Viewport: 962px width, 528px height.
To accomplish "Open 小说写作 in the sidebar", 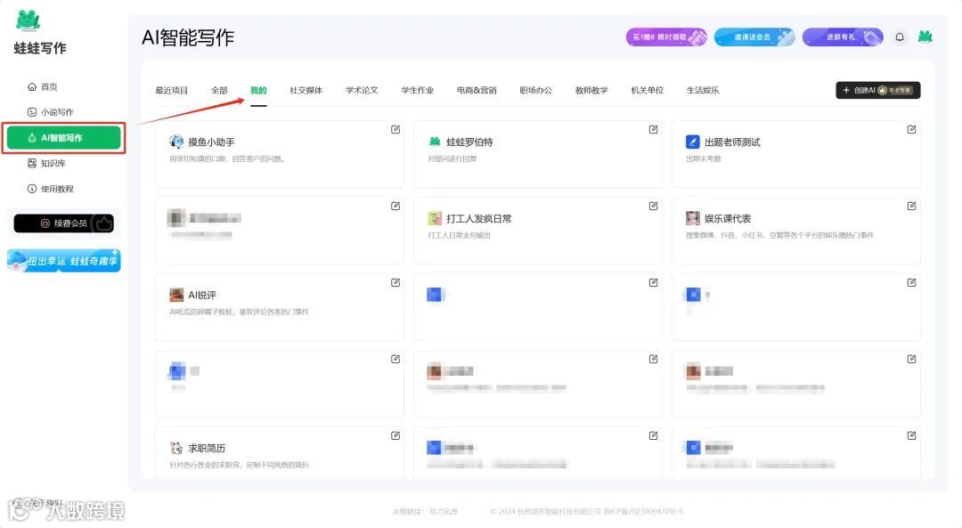I will point(50,112).
